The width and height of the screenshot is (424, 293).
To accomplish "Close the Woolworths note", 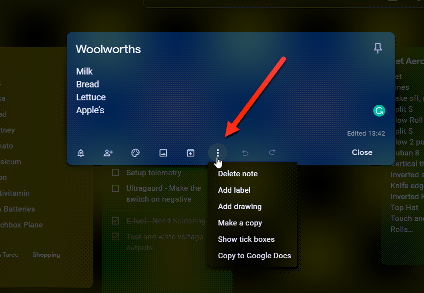I will click(x=362, y=152).
